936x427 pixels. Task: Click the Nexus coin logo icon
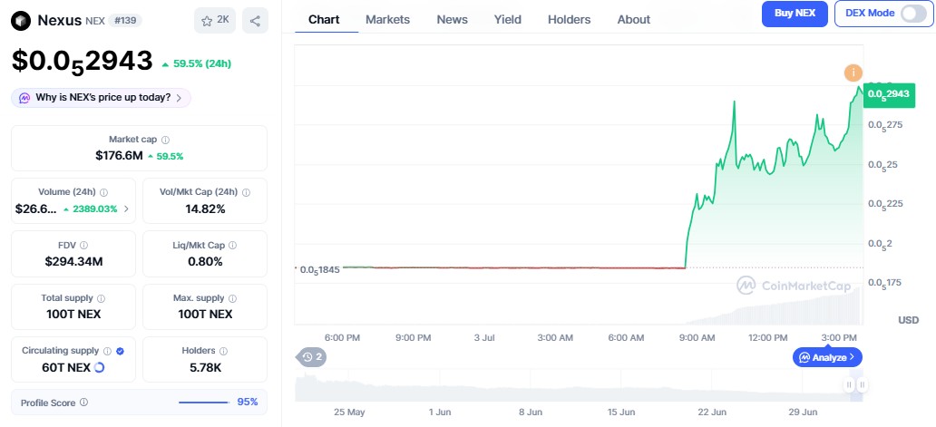point(21,21)
